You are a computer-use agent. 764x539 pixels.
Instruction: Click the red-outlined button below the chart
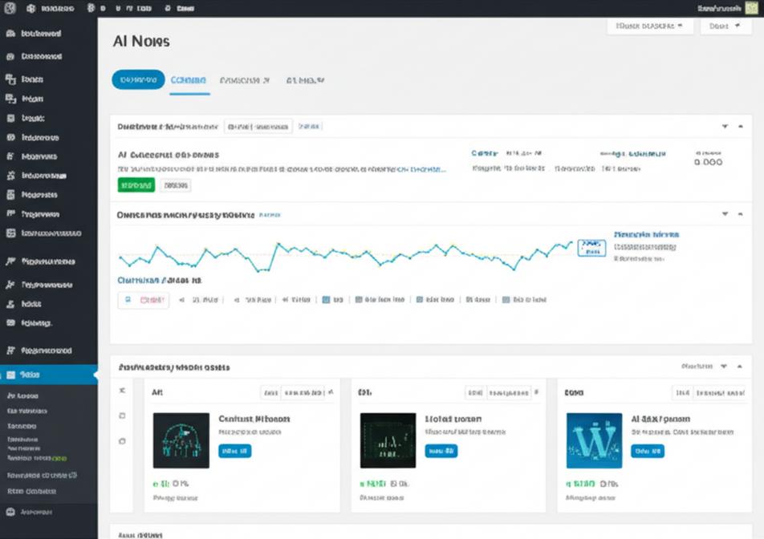pyautogui.click(x=144, y=300)
